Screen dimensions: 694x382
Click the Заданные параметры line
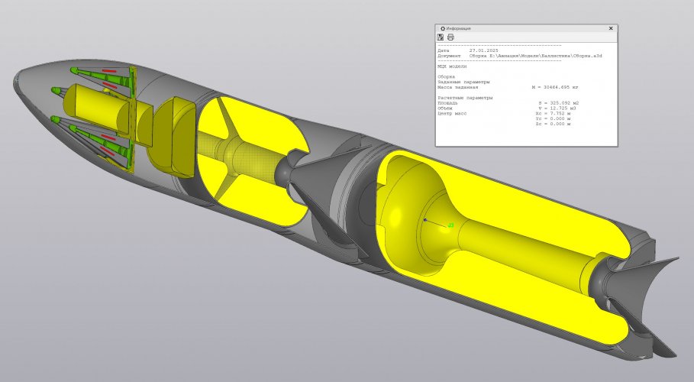click(x=463, y=82)
